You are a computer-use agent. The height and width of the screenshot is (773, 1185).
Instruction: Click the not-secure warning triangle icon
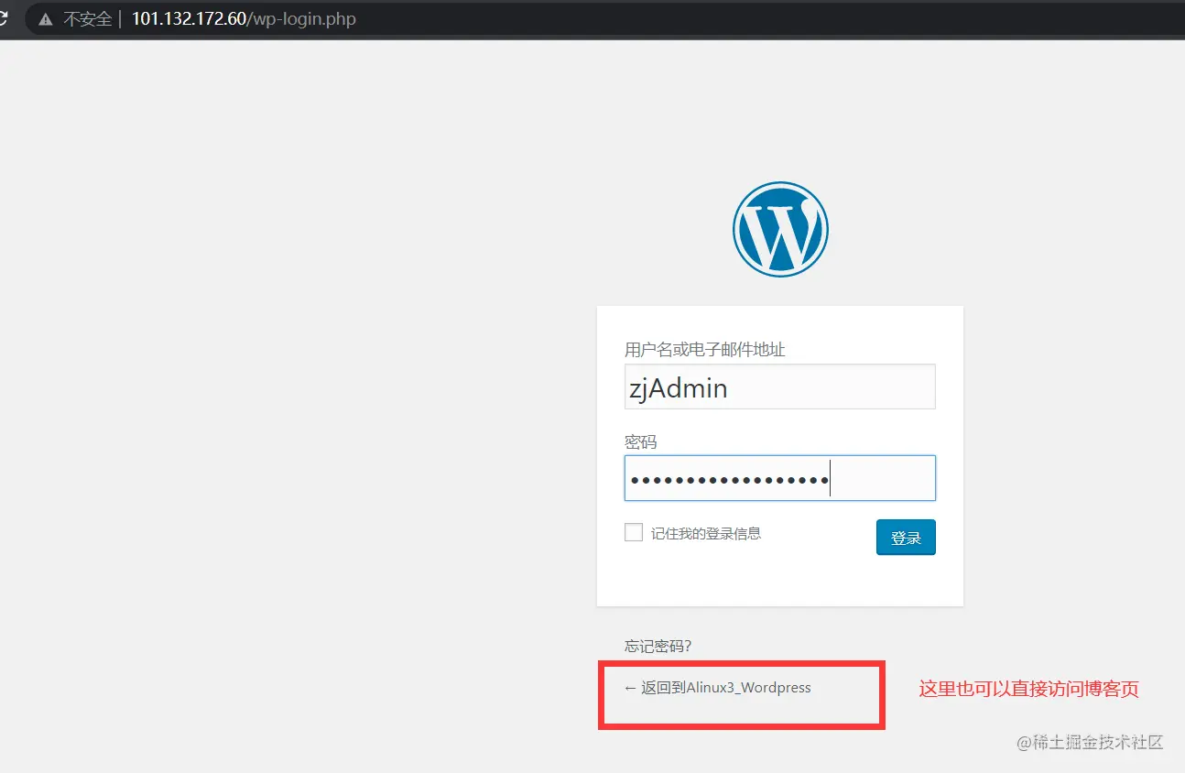click(x=45, y=18)
